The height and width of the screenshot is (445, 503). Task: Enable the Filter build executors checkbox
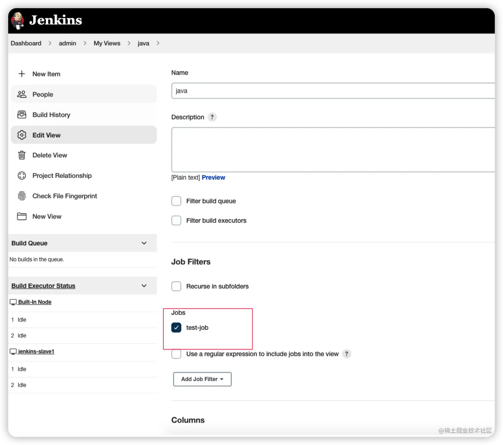176,221
